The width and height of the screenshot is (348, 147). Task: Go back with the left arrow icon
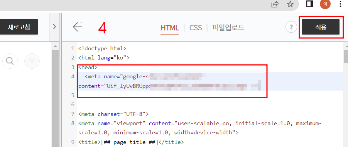coord(78,27)
